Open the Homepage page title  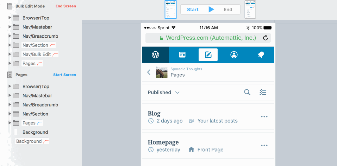point(163,142)
